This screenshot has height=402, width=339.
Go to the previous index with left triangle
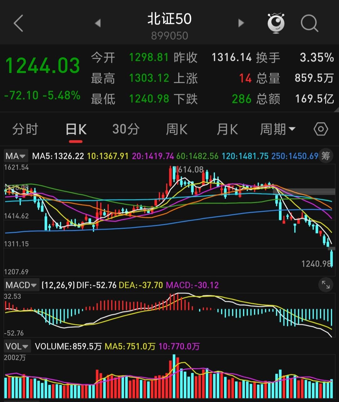click(x=98, y=23)
